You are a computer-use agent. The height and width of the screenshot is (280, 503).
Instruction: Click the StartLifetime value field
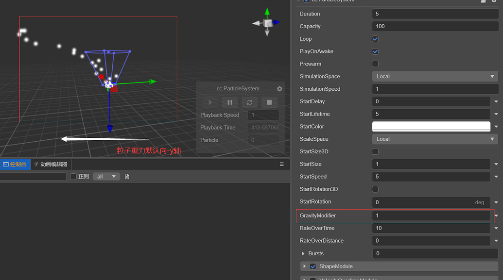coord(431,114)
